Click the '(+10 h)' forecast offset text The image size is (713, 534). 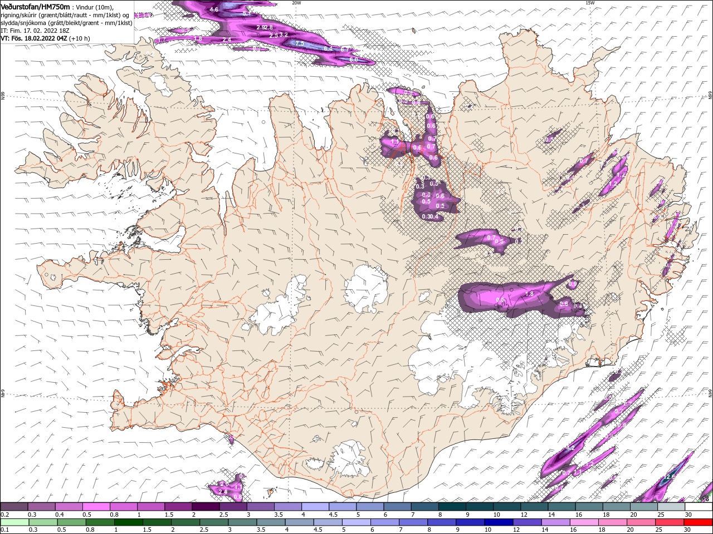(x=80, y=38)
